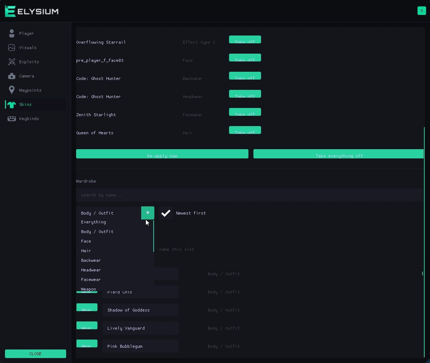The image size is (430, 363).
Task: Open the Waypoints pin icon
Action: [x=12, y=90]
